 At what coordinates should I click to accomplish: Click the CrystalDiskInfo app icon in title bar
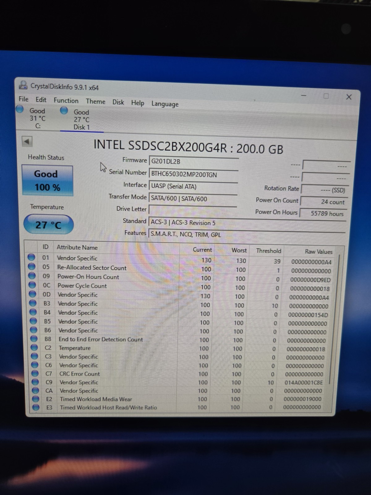23,85
